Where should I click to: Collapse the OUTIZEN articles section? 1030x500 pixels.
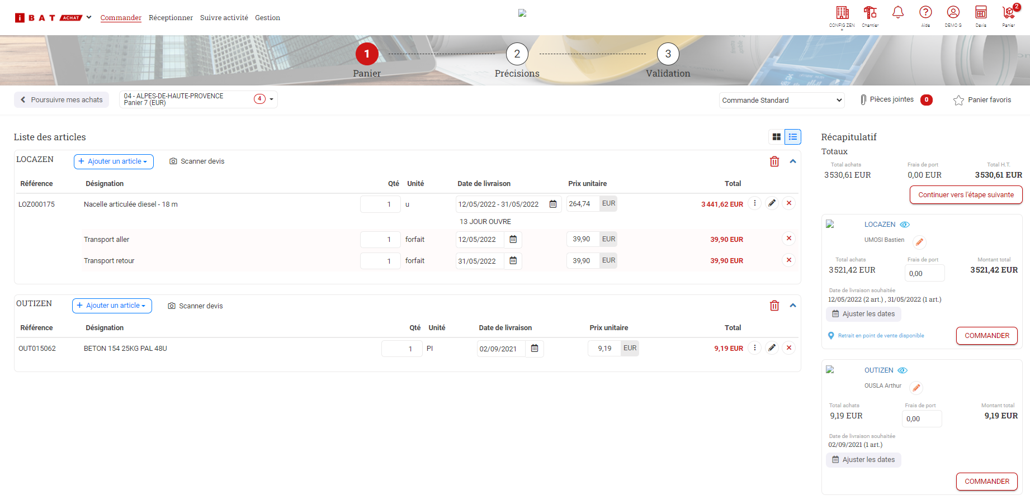pyautogui.click(x=793, y=306)
